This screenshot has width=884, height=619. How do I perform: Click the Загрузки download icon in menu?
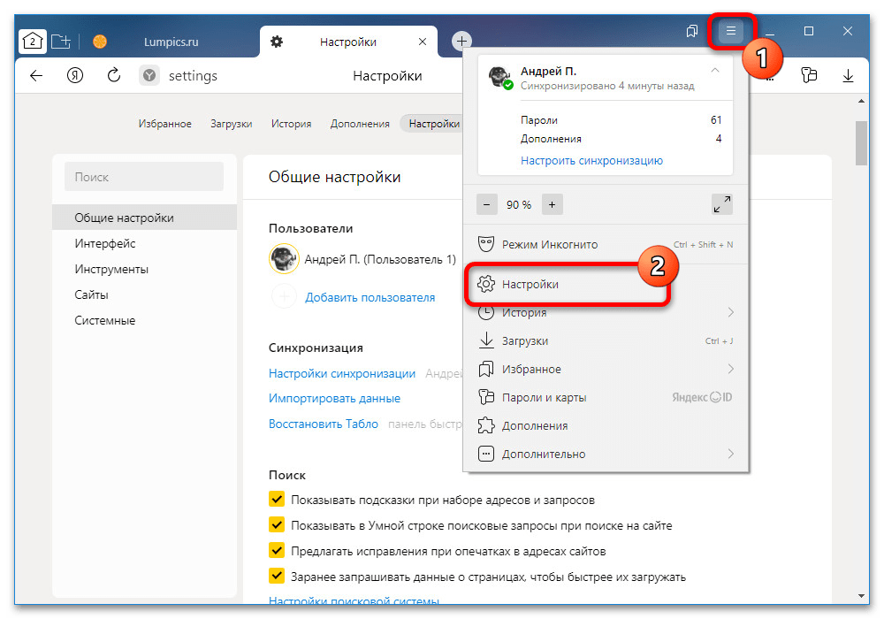point(486,340)
